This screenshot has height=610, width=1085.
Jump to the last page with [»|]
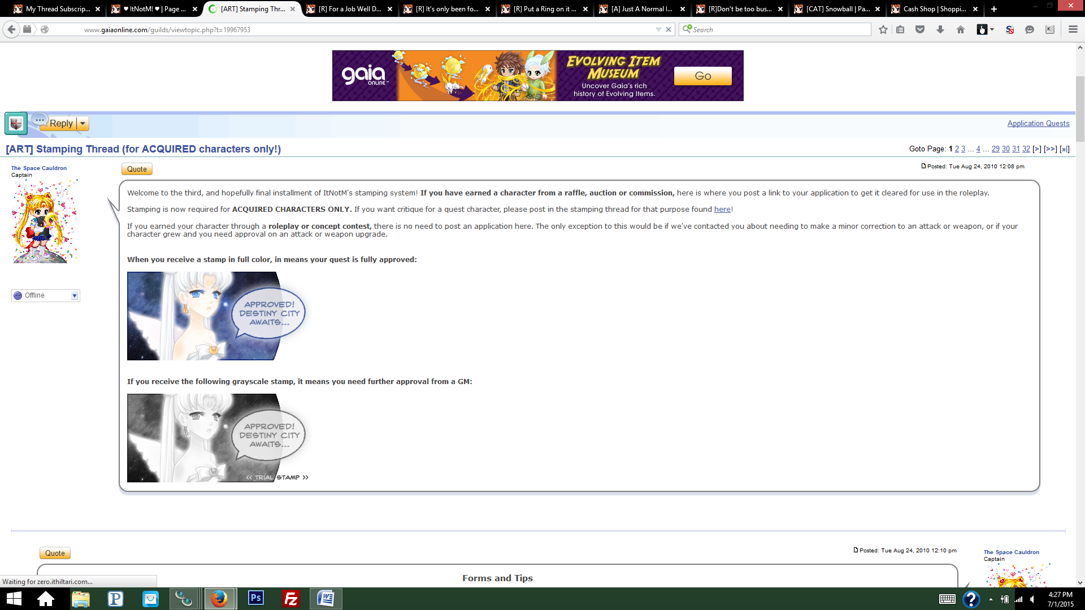point(1065,149)
